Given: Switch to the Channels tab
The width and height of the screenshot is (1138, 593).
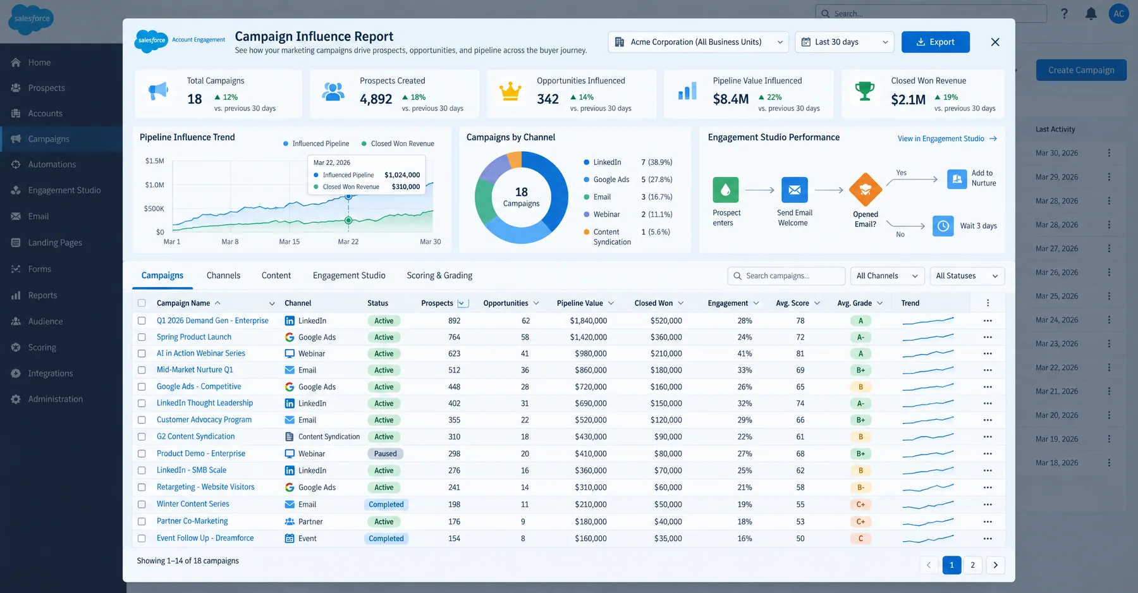Looking at the screenshot, I should (x=223, y=276).
